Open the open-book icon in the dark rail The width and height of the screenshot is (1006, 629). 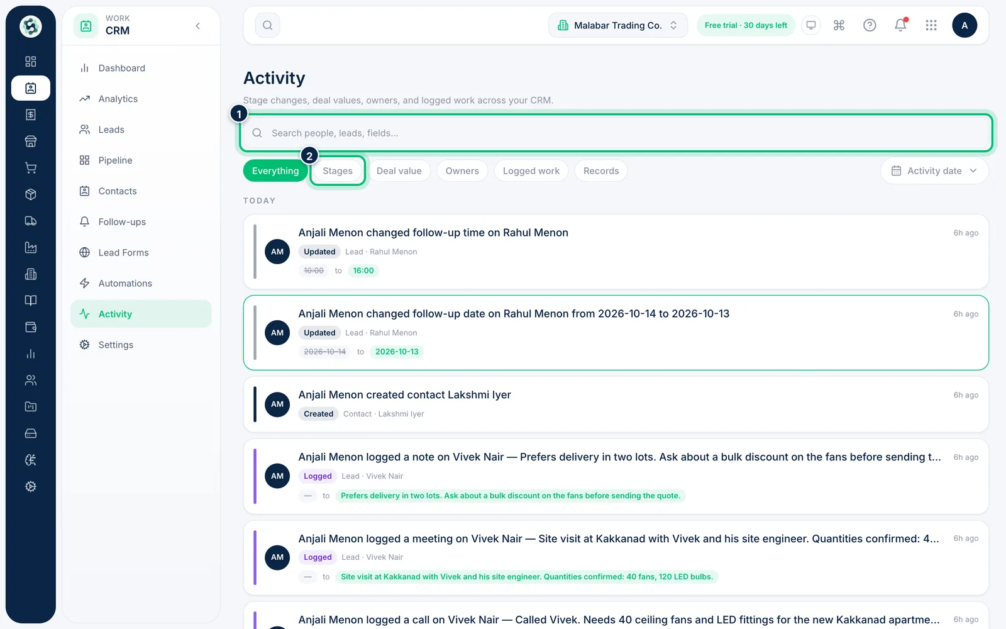(30, 301)
